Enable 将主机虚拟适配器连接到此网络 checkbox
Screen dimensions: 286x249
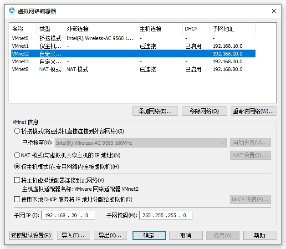(x=18, y=180)
